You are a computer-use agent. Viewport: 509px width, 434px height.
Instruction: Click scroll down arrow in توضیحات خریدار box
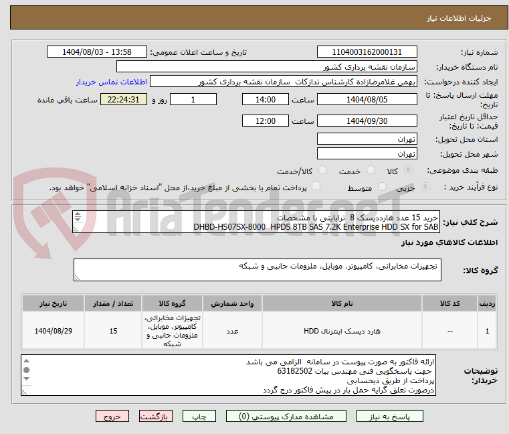[x=27, y=378]
